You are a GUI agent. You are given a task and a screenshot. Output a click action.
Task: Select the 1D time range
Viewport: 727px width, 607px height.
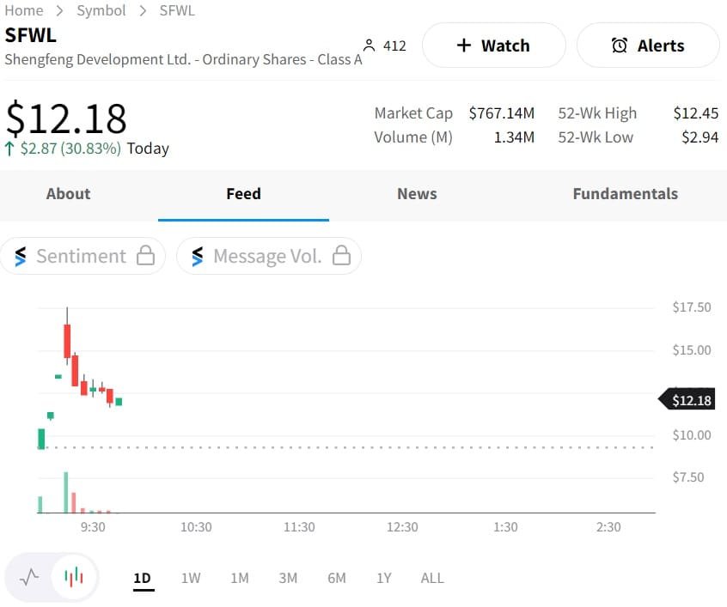click(143, 578)
